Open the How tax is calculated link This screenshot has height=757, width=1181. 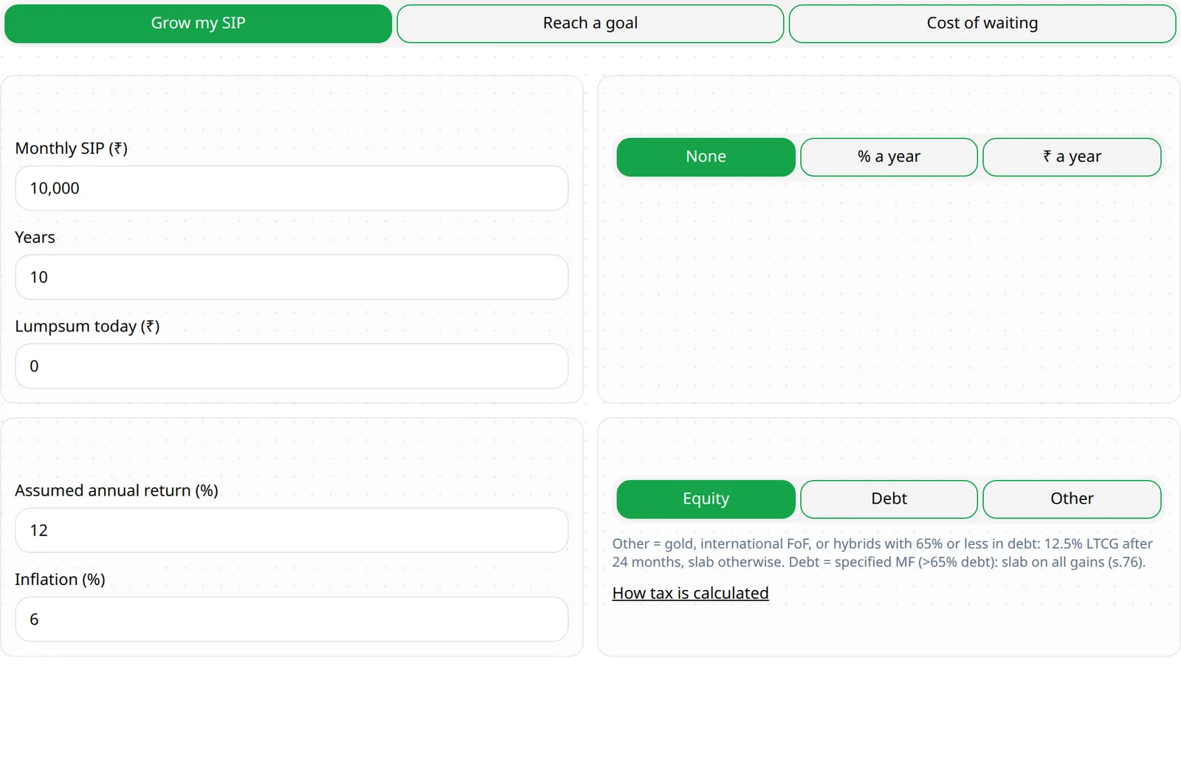tap(690, 593)
